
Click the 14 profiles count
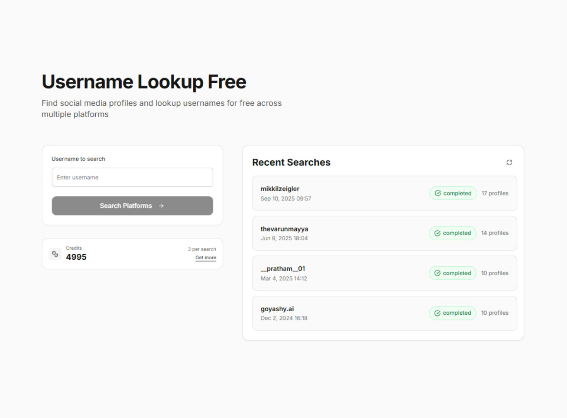click(x=495, y=233)
